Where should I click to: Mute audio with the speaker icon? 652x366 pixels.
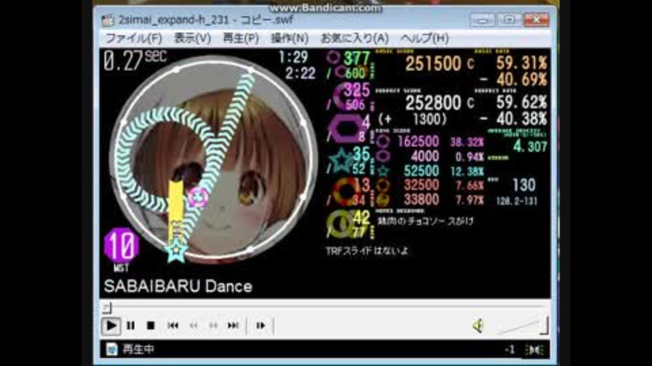tap(478, 326)
